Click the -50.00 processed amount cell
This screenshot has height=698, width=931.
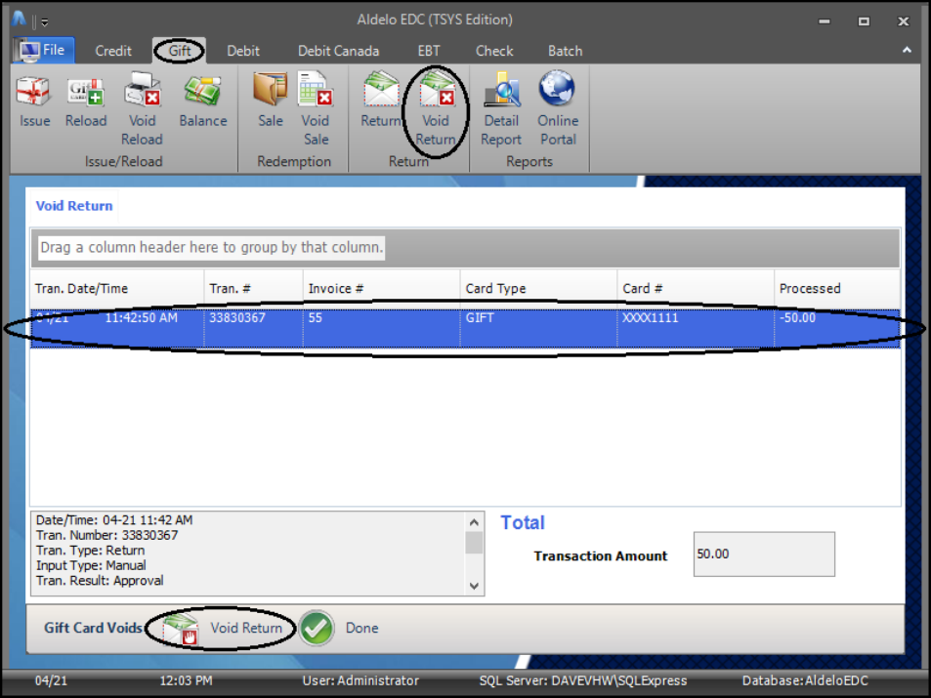pos(837,328)
